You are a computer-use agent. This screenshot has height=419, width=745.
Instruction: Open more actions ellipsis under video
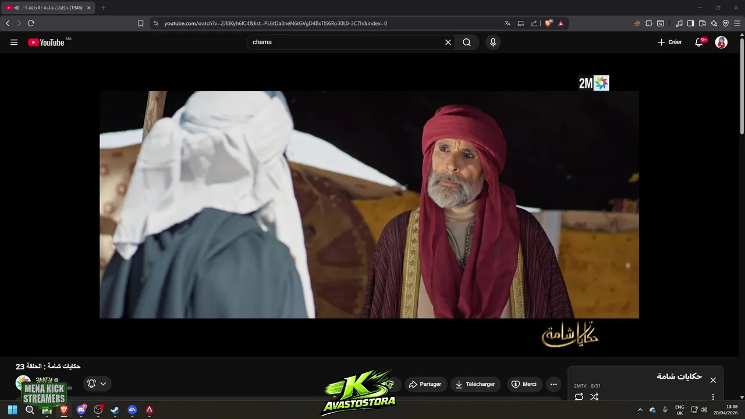554,384
